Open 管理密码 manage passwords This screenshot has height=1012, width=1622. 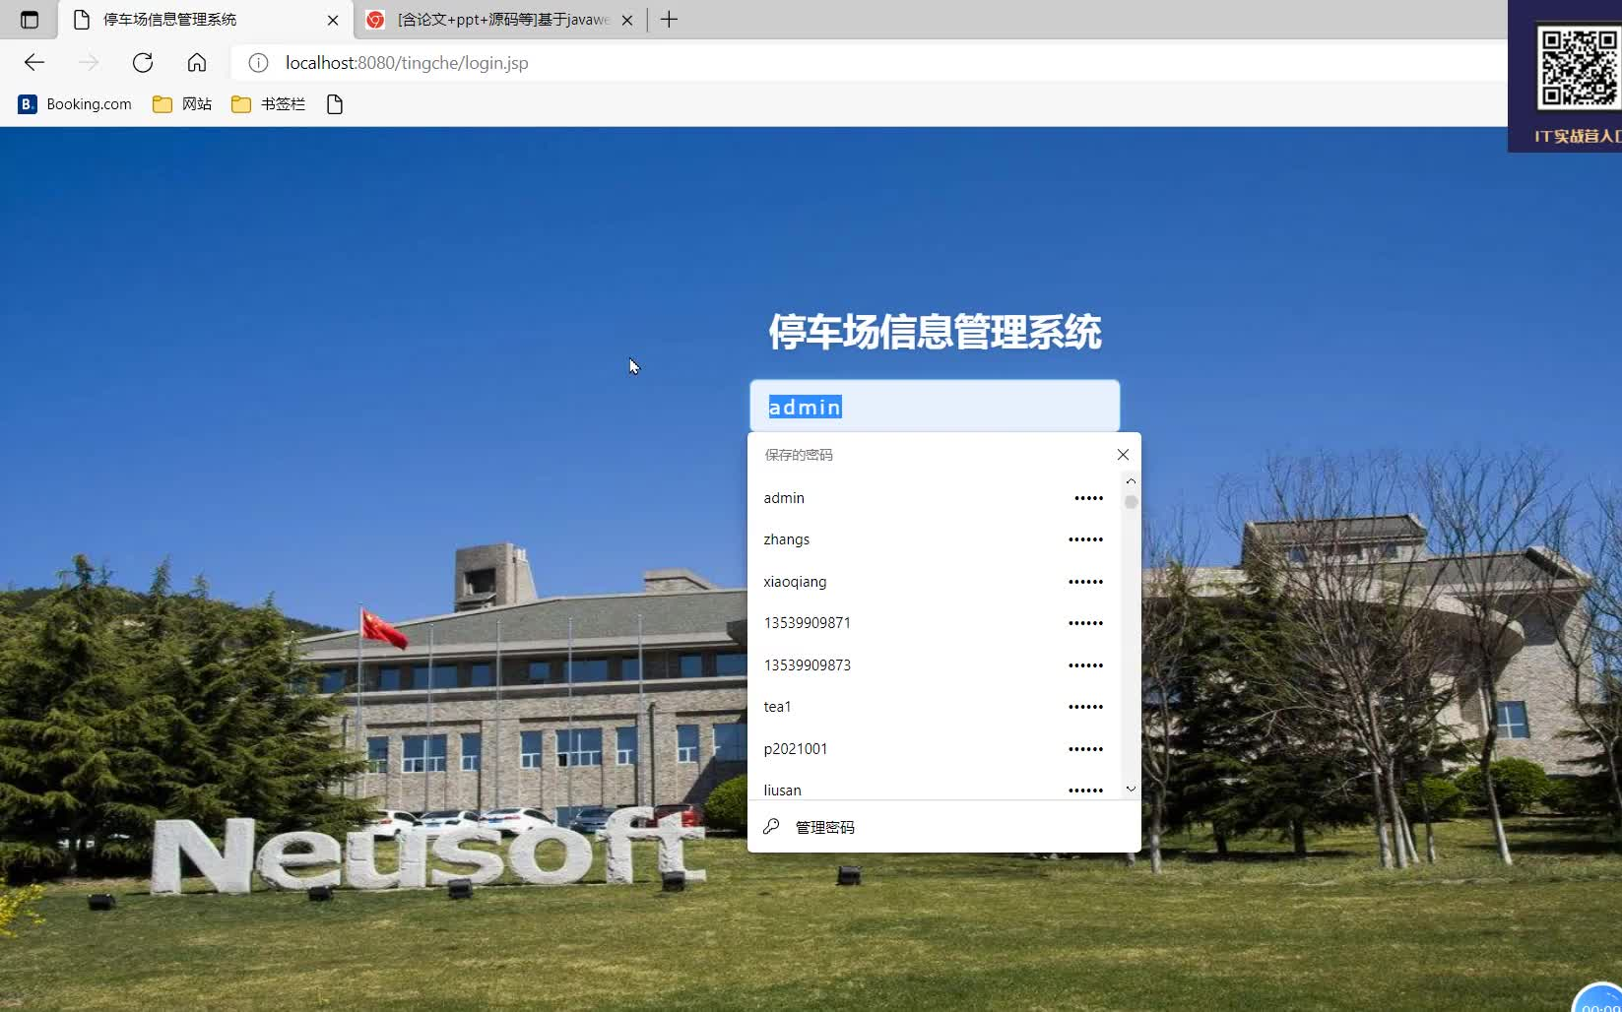[943, 827]
